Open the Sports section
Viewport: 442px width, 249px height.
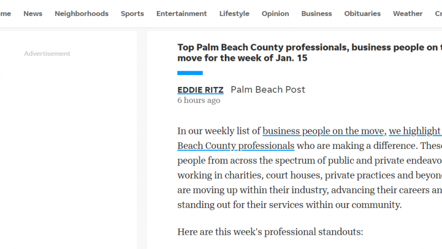pos(132,13)
